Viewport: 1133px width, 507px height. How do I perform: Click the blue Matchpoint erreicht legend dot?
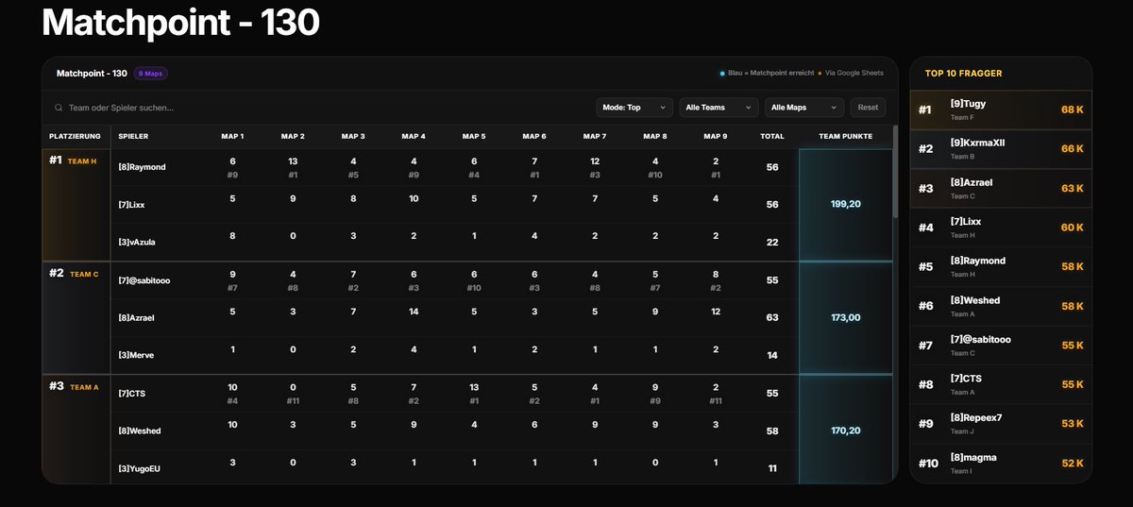coord(722,74)
